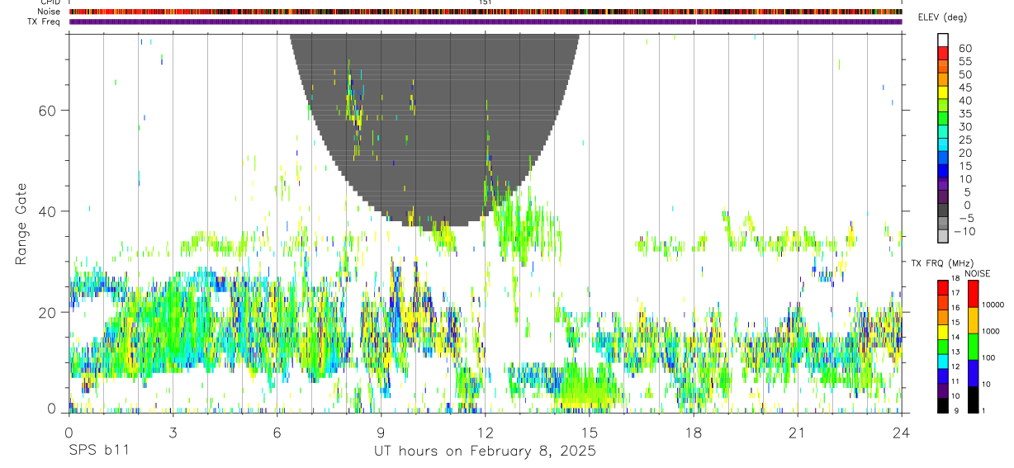Image resolution: width=1014 pixels, height=468 pixels.
Task: Click the TX FRQ scale value 9
Action: [956, 410]
